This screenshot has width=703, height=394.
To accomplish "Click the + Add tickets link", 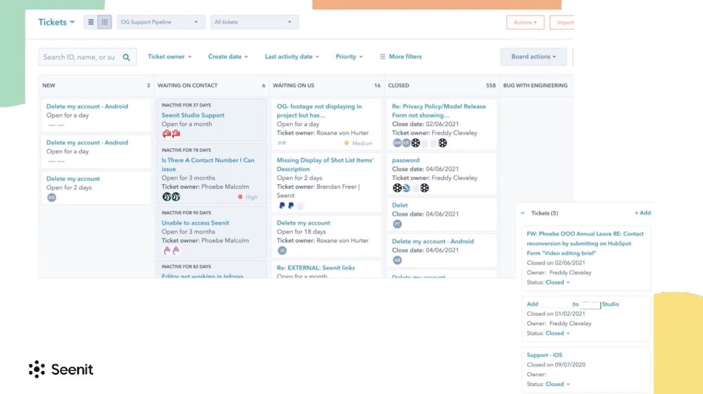I will [x=643, y=213].
